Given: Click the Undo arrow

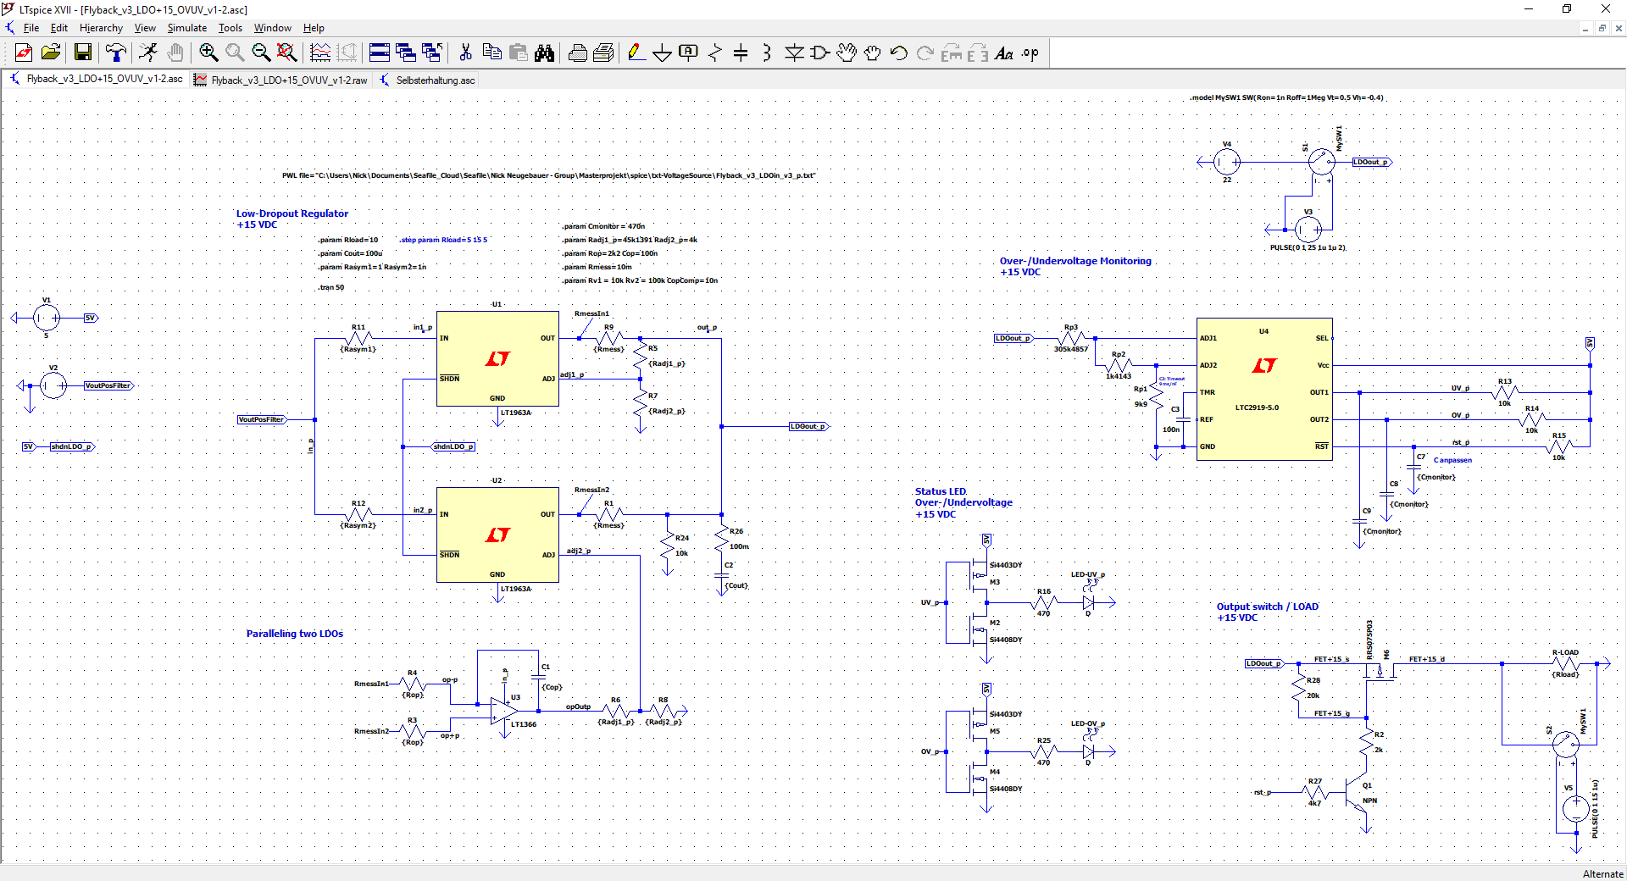Looking at the screenshot, I should [x=899, y=53].
